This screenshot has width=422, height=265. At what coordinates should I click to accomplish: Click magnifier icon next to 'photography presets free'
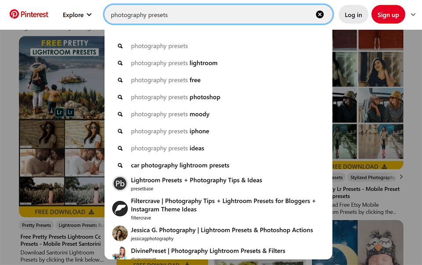(x=120, y=80)
